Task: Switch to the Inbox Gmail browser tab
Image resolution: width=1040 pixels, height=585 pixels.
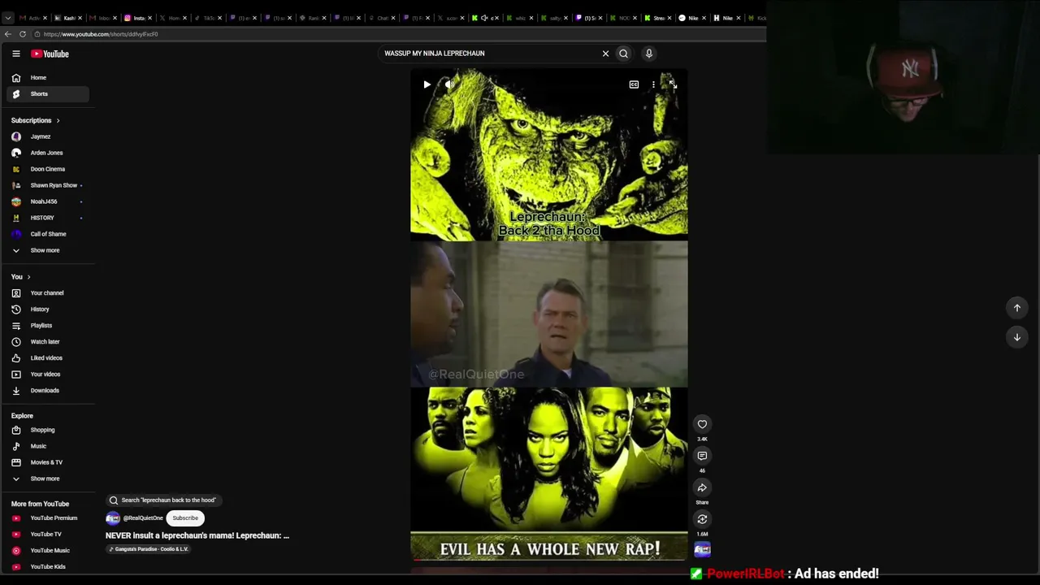Action: [x=100, y=18]
